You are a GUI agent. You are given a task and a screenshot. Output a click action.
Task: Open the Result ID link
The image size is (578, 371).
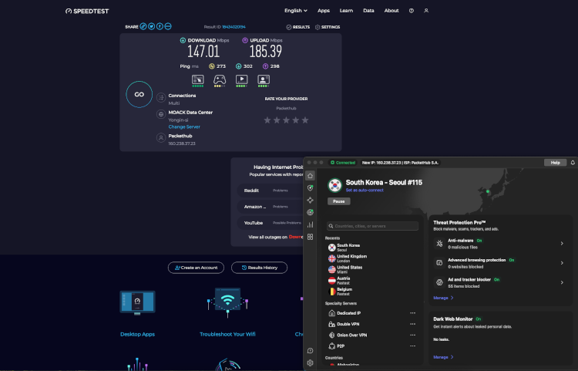tap(234, 27)
